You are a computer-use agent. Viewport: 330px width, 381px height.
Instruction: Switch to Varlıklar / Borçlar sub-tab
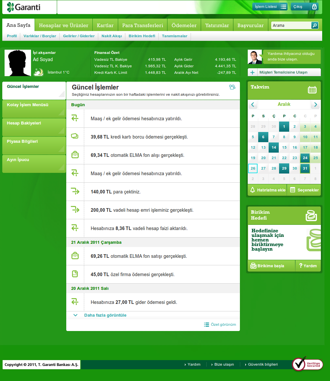40,36
